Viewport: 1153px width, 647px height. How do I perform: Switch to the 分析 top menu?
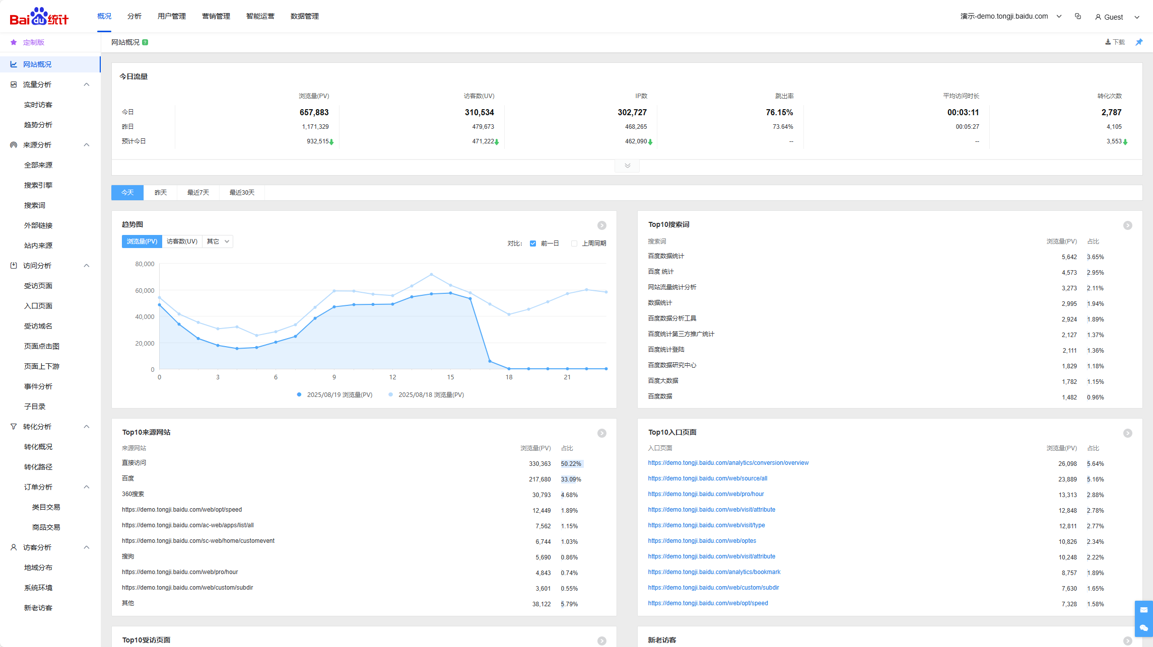coord(134,16)
